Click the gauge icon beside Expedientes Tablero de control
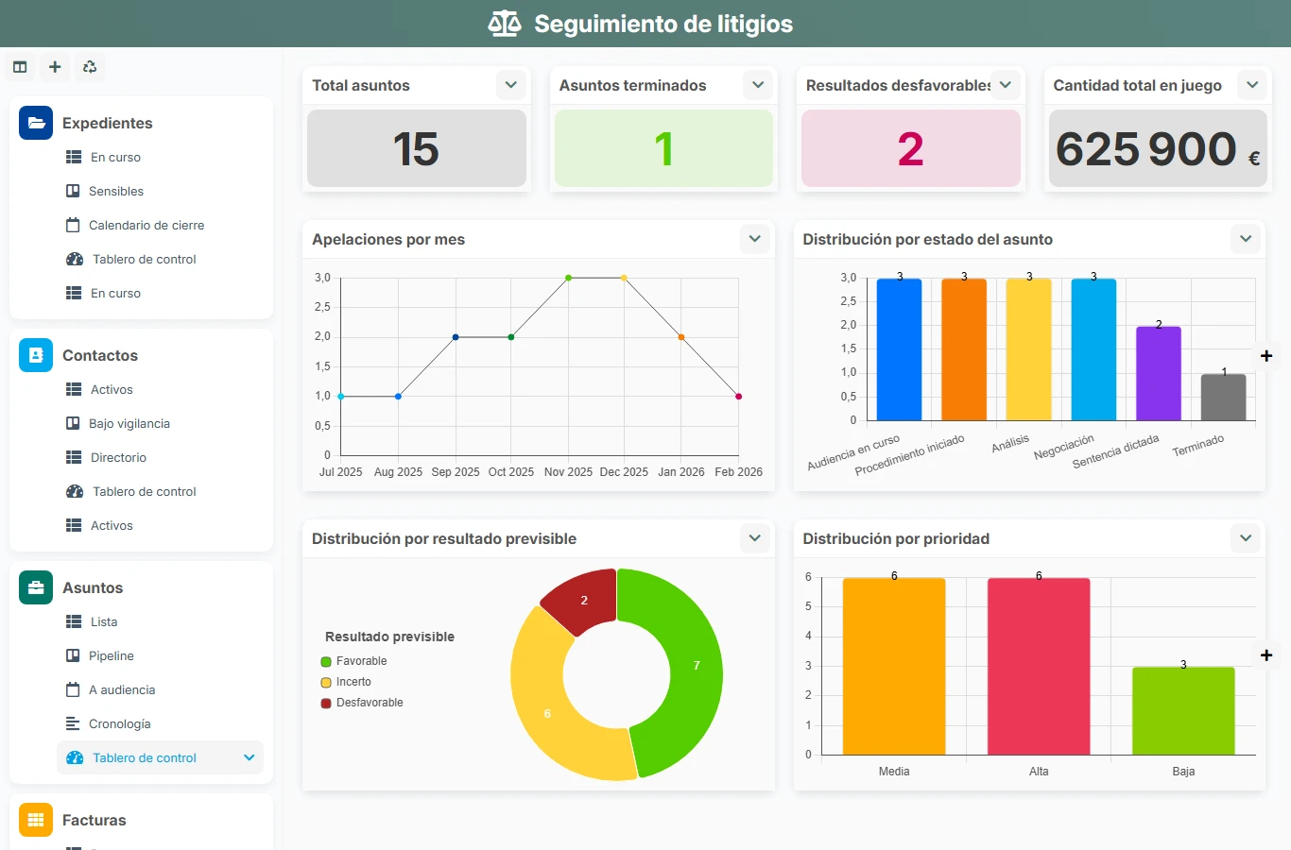 pyautogui.click(x=75, y=259)
